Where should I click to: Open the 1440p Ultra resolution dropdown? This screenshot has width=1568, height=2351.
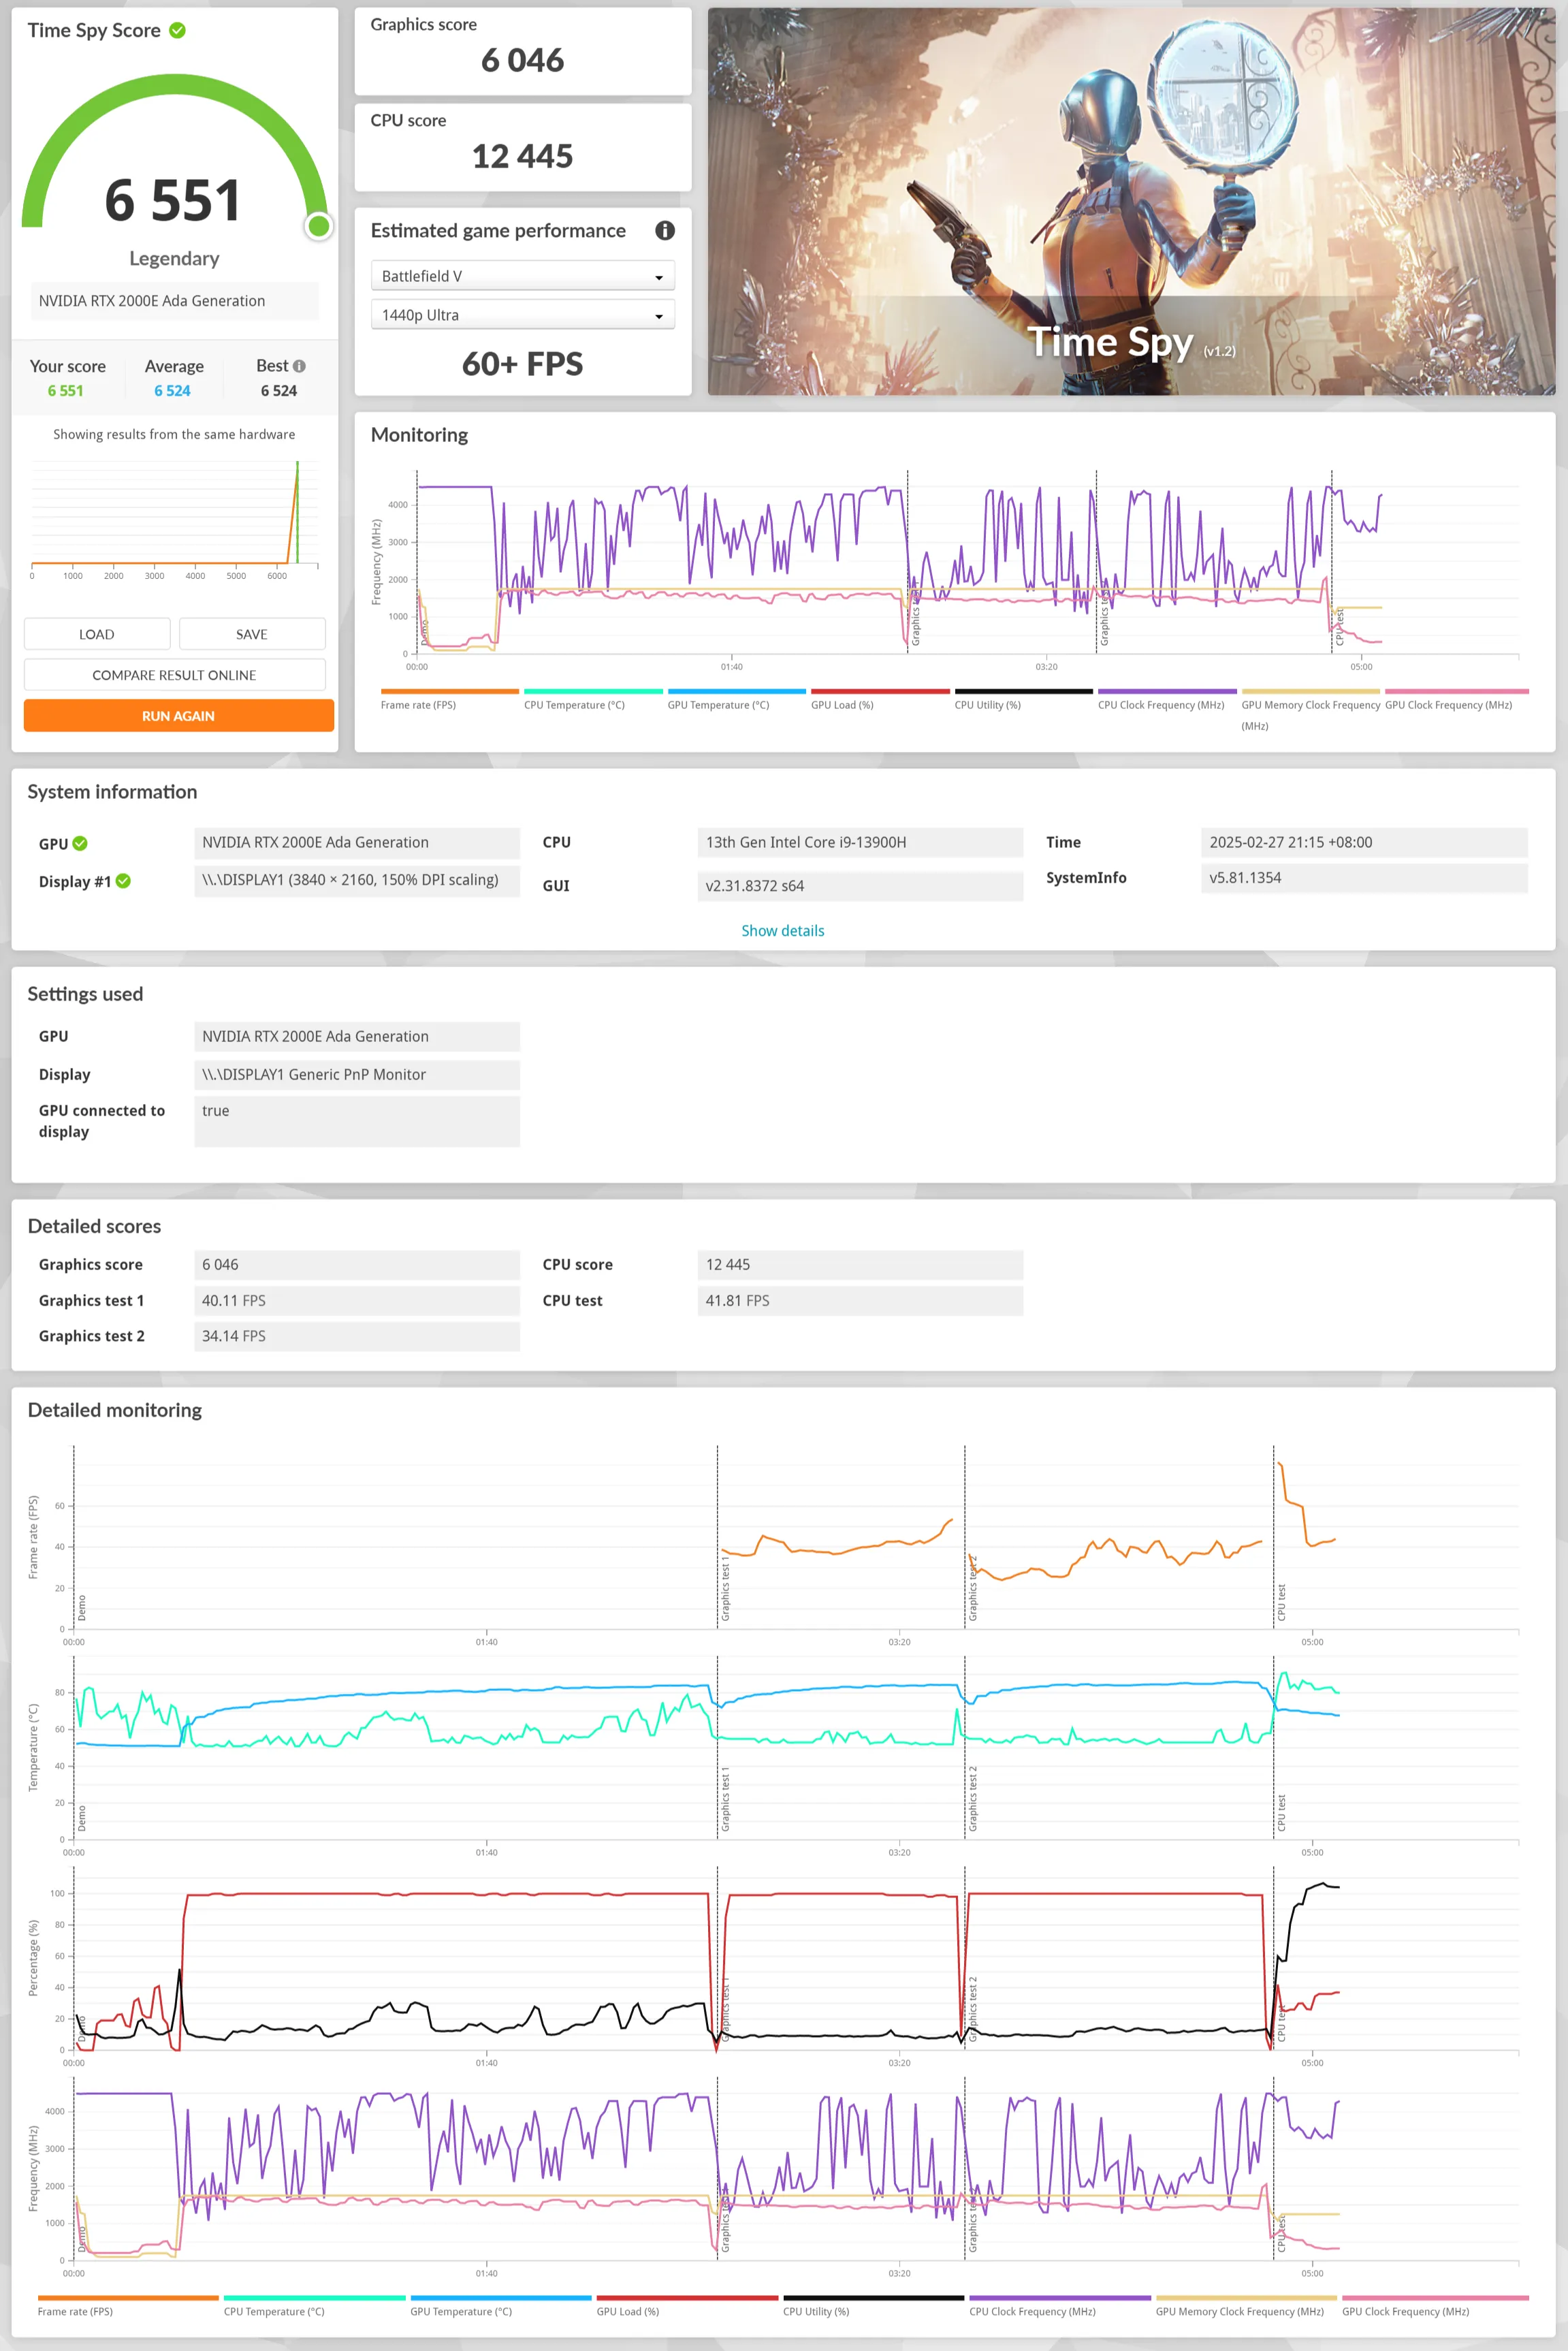pos(523,315)
